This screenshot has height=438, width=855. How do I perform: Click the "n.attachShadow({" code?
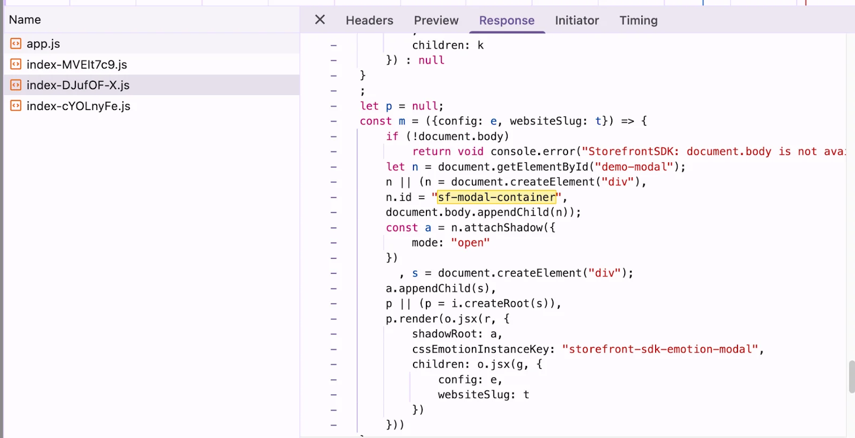pos(503,228)
